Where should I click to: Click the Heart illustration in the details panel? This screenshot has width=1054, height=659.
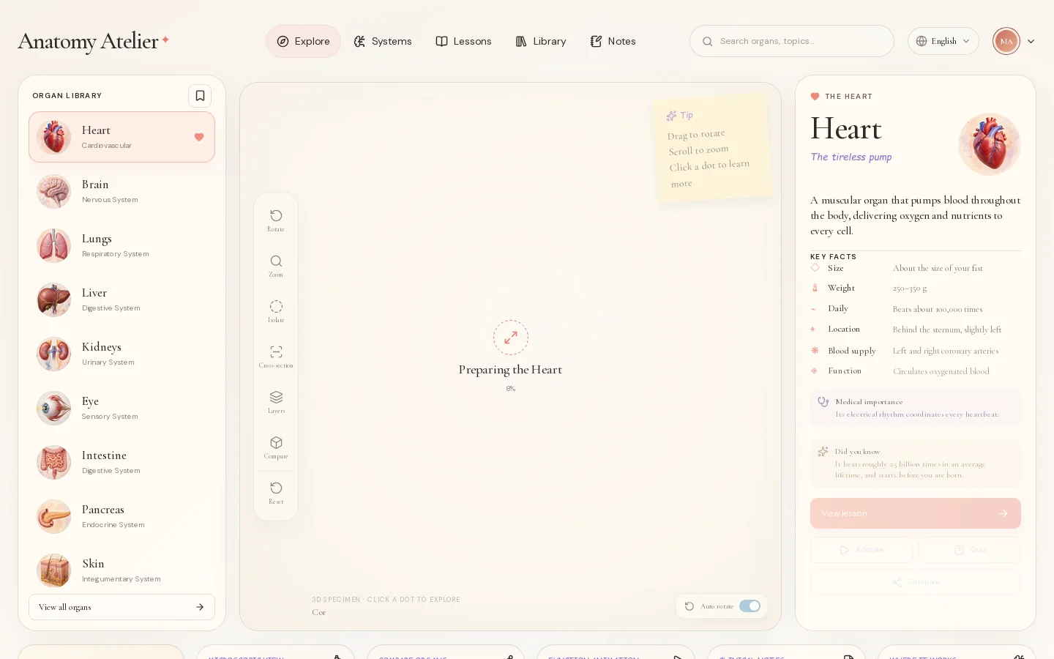click(990, 144)
